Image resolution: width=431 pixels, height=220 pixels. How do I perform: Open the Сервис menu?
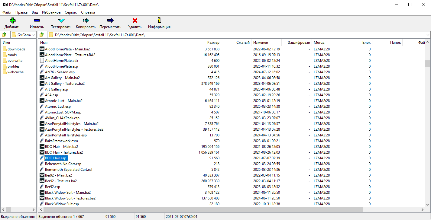click(x=70, y=12)
